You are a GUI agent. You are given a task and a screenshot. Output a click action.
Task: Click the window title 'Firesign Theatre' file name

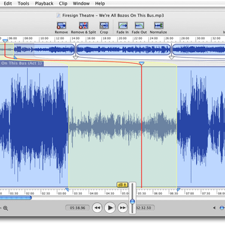click(x=113, y=16)
